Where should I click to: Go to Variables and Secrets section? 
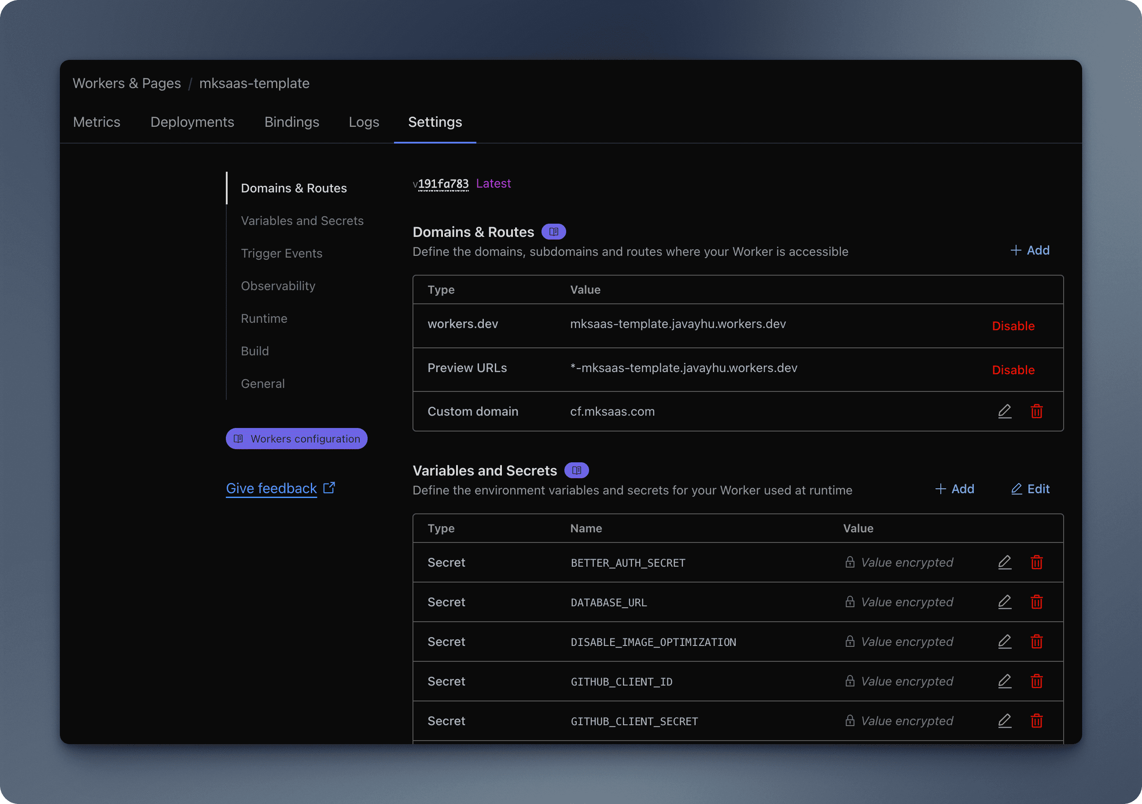(302, 221)
